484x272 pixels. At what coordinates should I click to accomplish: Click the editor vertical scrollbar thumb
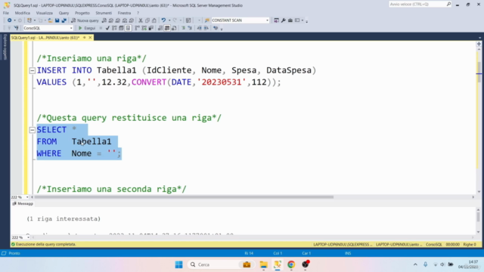tap(479, 73)
